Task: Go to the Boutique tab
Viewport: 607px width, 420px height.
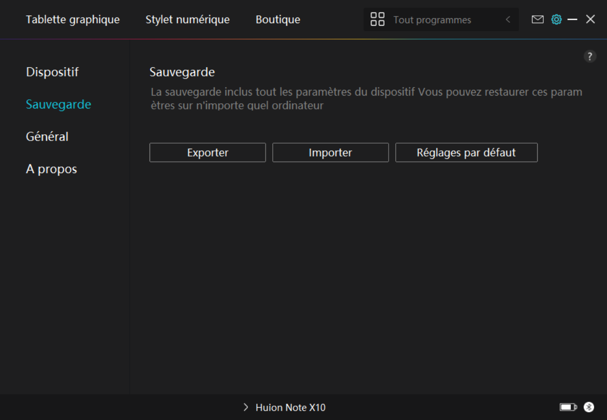Action: 278,20
